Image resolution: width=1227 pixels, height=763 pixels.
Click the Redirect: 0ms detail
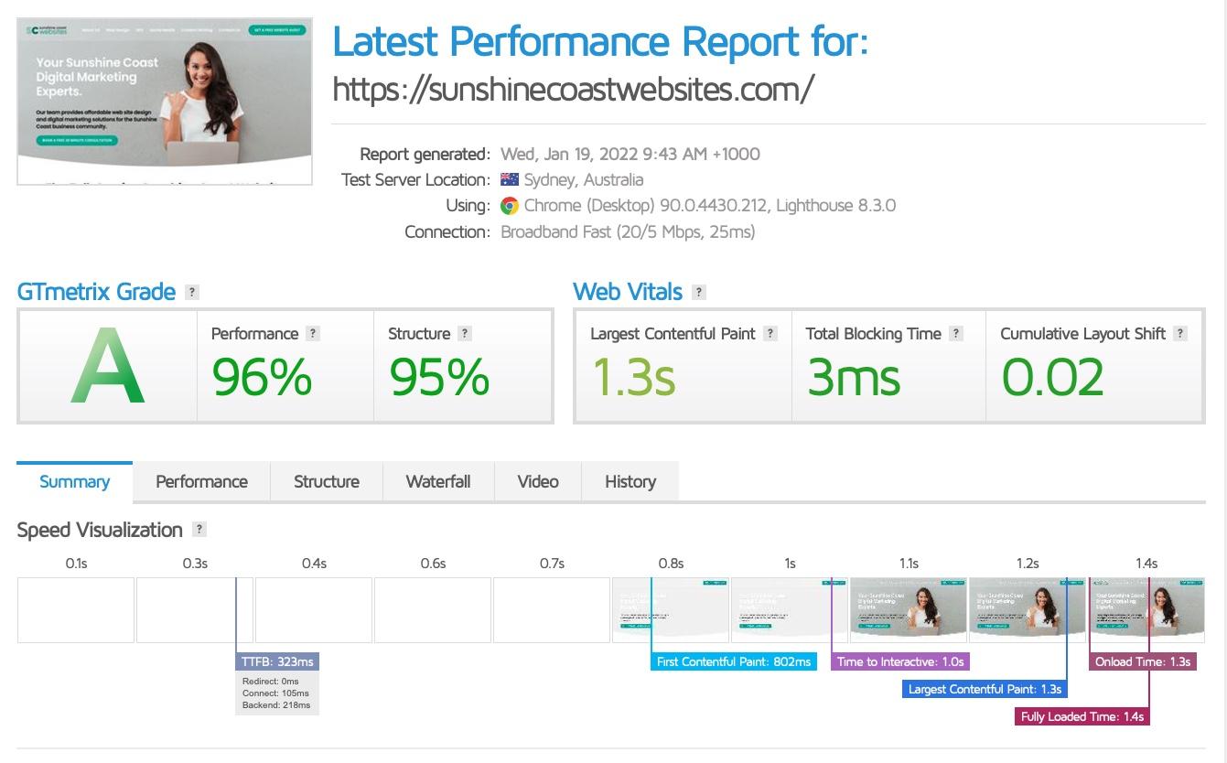(x=271, y=682)
